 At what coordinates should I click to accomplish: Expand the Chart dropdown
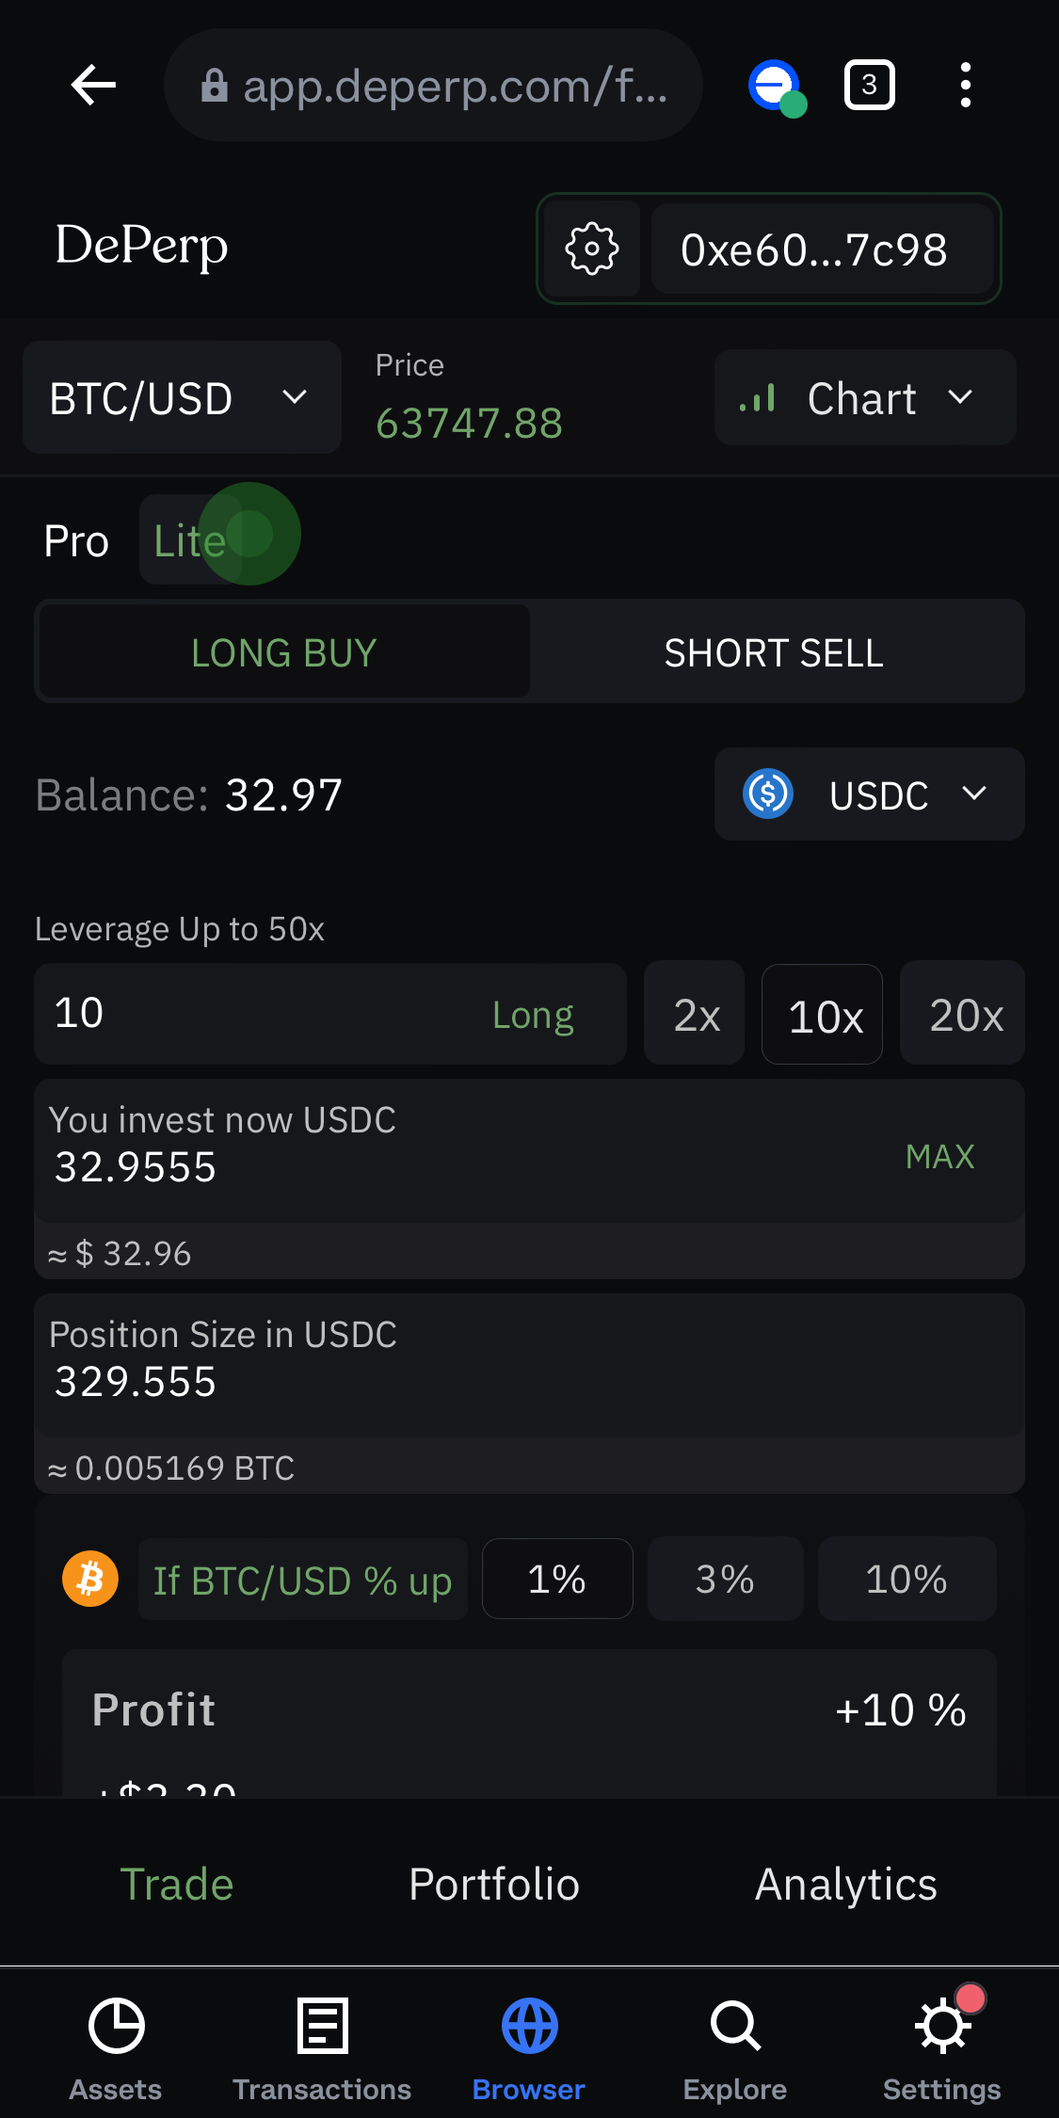click(865, 398)
